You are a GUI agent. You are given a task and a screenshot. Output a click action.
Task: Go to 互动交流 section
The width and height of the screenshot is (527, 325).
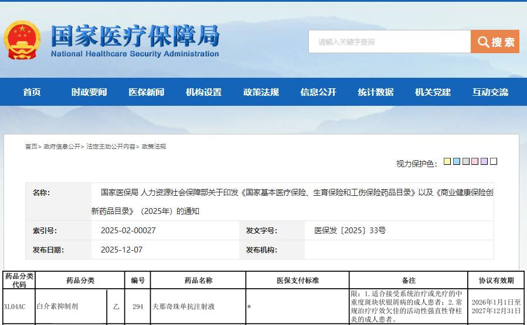(x=490, y=92)
